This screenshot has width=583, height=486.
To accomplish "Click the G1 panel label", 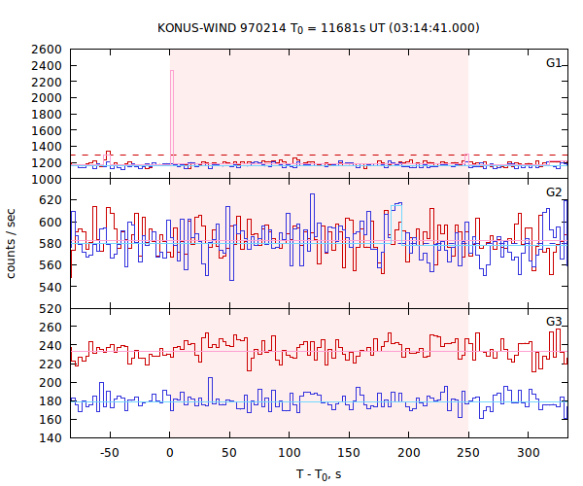I will pyautogui.click(x=554, y=63).
